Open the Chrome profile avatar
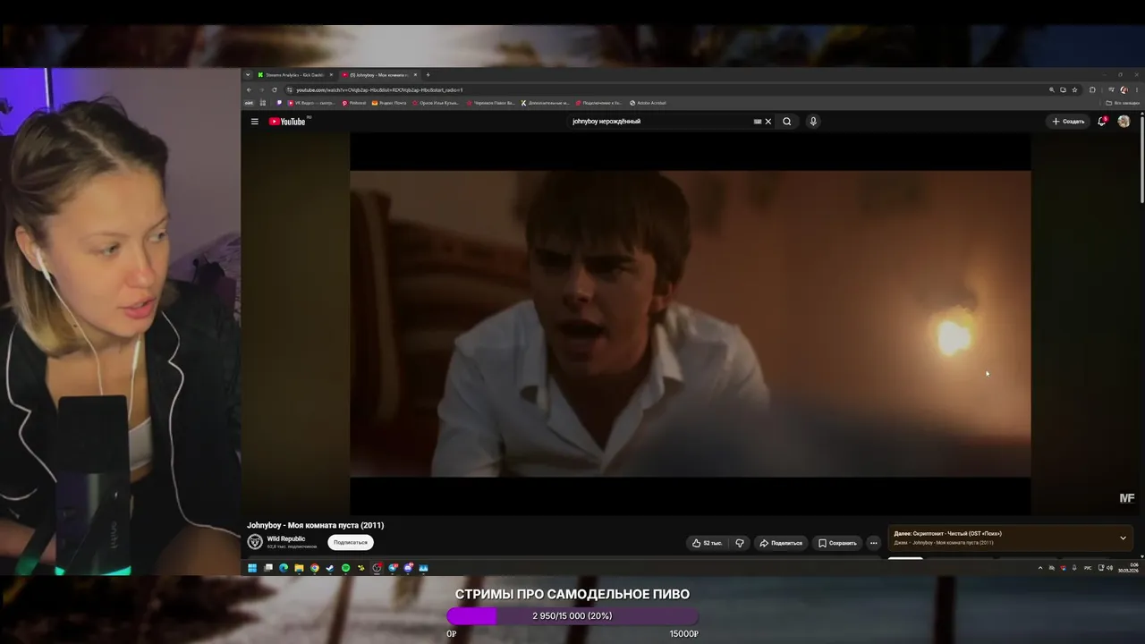 click(x=1124, y=90)
